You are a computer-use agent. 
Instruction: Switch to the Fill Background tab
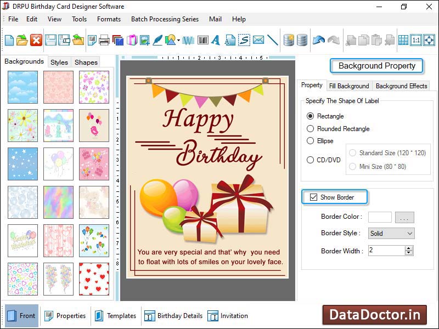(350, 86)
